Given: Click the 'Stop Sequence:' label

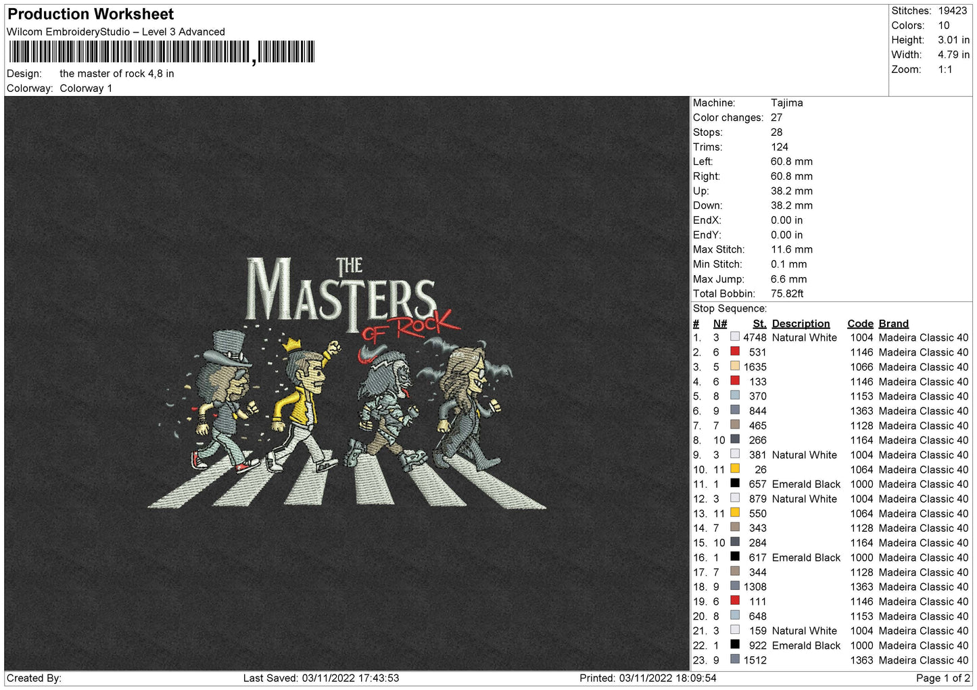Looking at the screenshot, I should 730,309.
